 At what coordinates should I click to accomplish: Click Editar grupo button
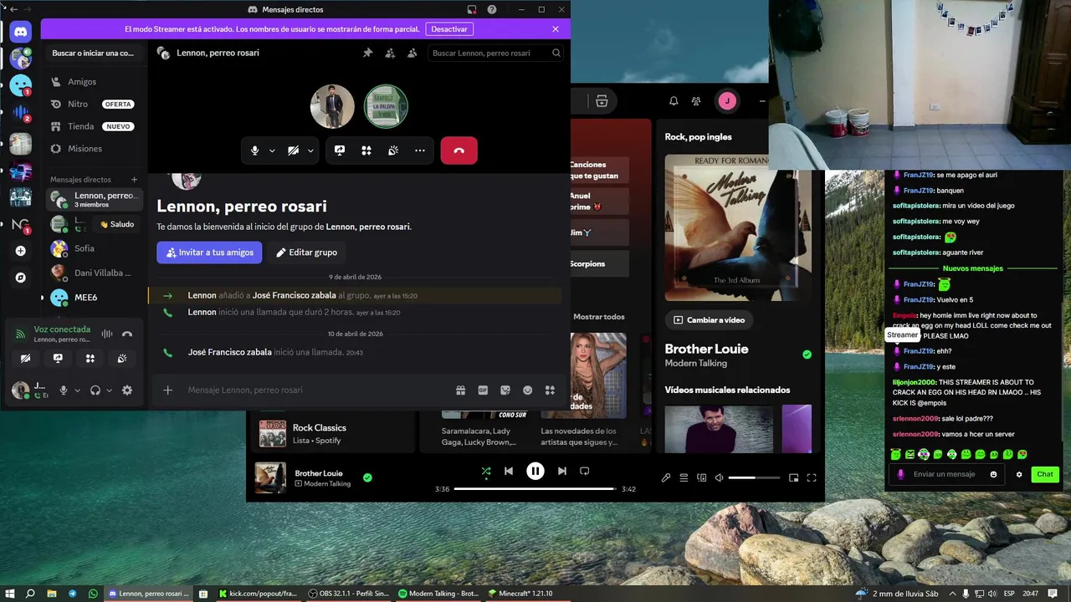pos(306,253)
